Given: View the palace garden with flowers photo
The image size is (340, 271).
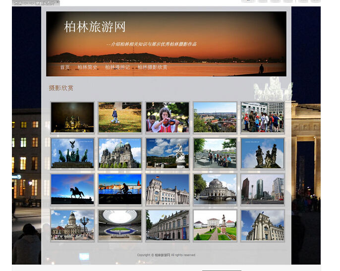Looking at the screenshot, I should [215, 225].
